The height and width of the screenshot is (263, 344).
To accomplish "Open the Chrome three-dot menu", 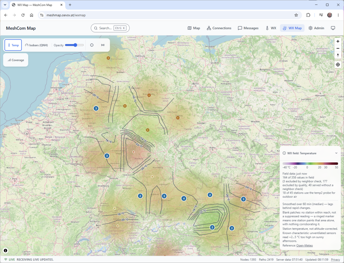I will coord(338,15).
